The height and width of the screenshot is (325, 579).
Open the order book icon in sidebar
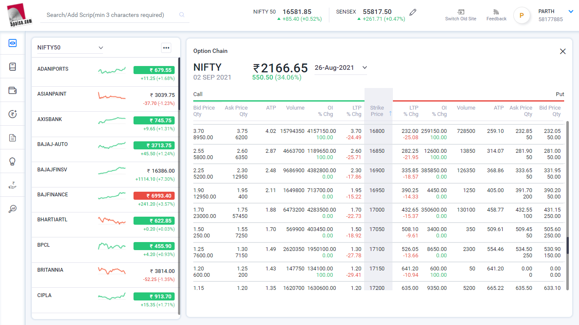pyautogui.click(x=13, y=67)
